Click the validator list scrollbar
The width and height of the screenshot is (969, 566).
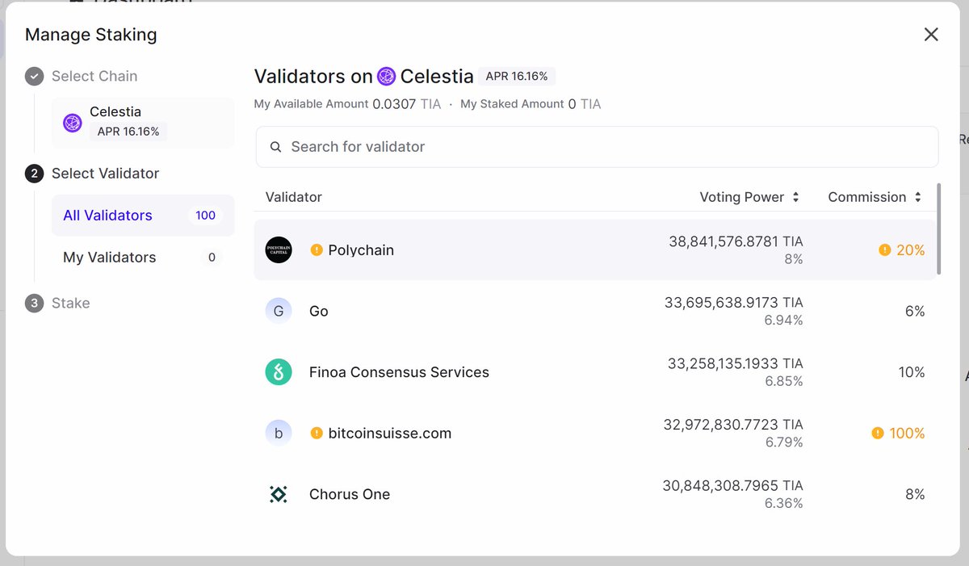tap(938, 229)
